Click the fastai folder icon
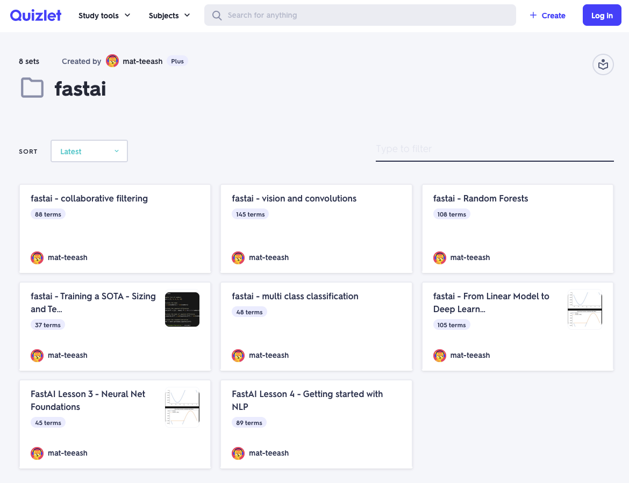The width and height of the screenshot is (629, 483). pos(32,88)
